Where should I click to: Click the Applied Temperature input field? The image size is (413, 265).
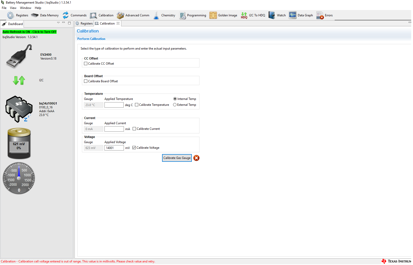click(114, 105)
